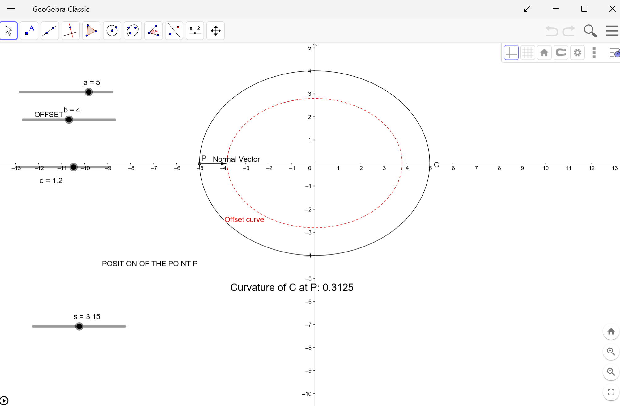Pick the Polygon tool
Image resolution: width=620 pixels, height=406 pixels.
pyautogui.click(x=91, y=31)
